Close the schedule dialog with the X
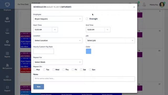The image size is (168, 95). click(x=134, y=7)
